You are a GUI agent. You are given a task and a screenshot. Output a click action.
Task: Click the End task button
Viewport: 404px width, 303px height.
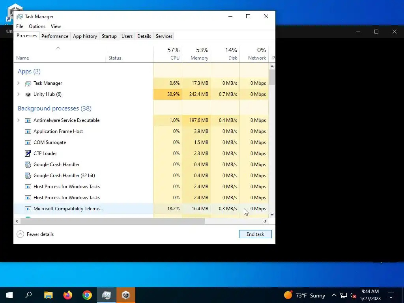pos(255,234)
